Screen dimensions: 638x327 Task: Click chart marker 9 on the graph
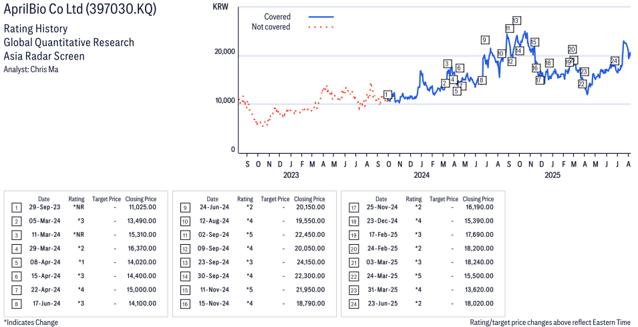point(484,39)
